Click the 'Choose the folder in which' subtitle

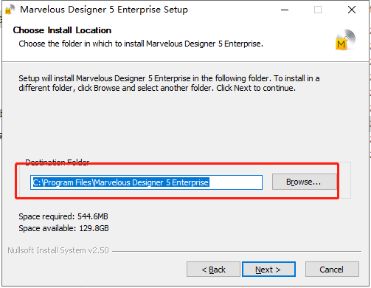click(141, 44)
